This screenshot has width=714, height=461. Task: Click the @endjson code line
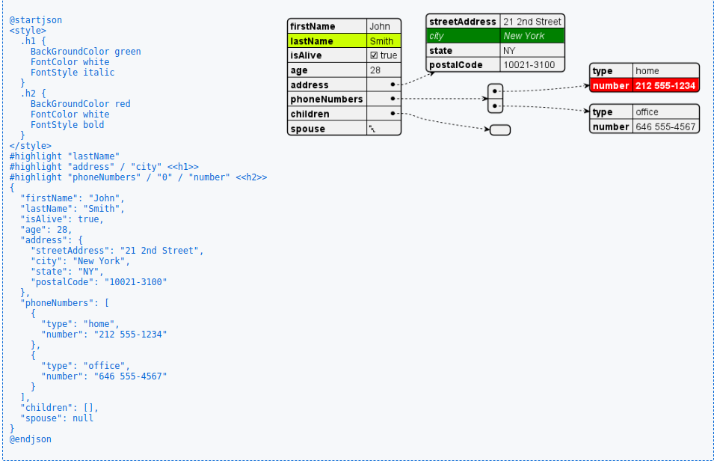pyautogui.click(x=30, y=439)
